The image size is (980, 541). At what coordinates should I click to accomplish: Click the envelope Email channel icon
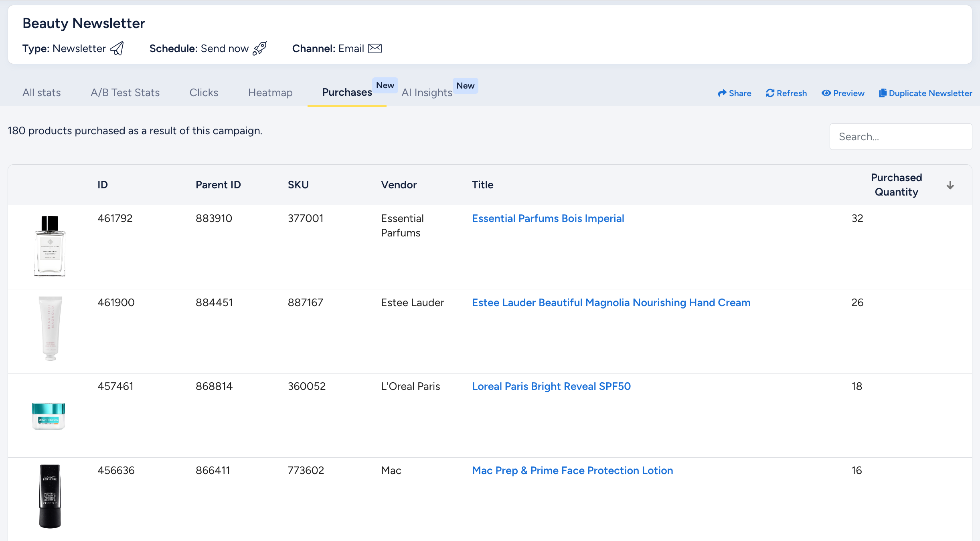[375, 48]
